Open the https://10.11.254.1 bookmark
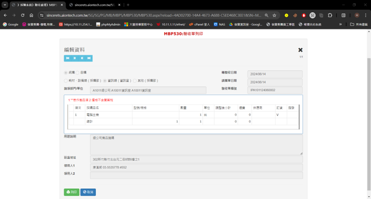 [x=76, y=24]
